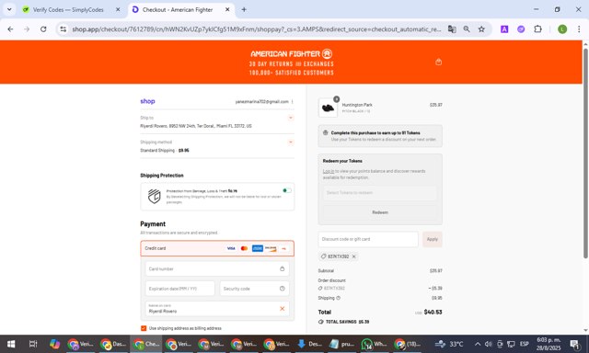Go back to previous page in browser
The height and width of the screenshot is (353, 589).
point(10,28)
